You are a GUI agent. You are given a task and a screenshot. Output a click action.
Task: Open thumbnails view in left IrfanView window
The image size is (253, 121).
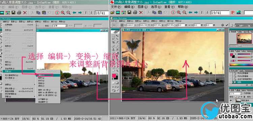click(x=7, y=13)
